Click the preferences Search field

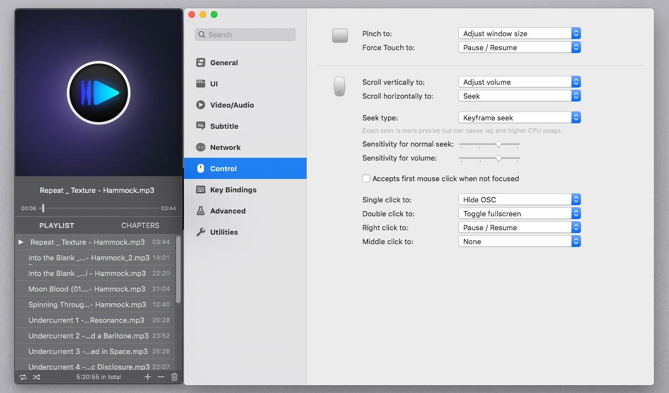pyautogui.click(x=245, y=35)
